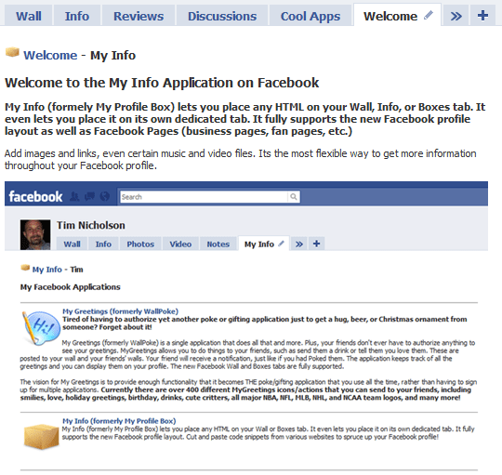
Task: Open messages icon in Facebook header
Action: point(89,196)
